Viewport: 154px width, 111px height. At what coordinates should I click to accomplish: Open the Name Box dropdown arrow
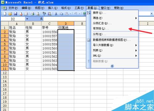click(x=27, y=19)
